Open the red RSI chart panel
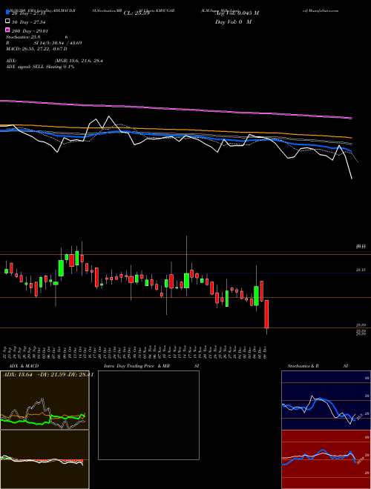The height and width of the screenshot is (489, 371). pyautogui.click(x=326, y=459)
